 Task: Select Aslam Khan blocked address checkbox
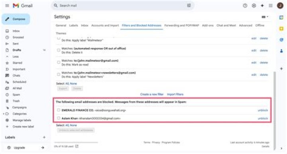point(59,118)
